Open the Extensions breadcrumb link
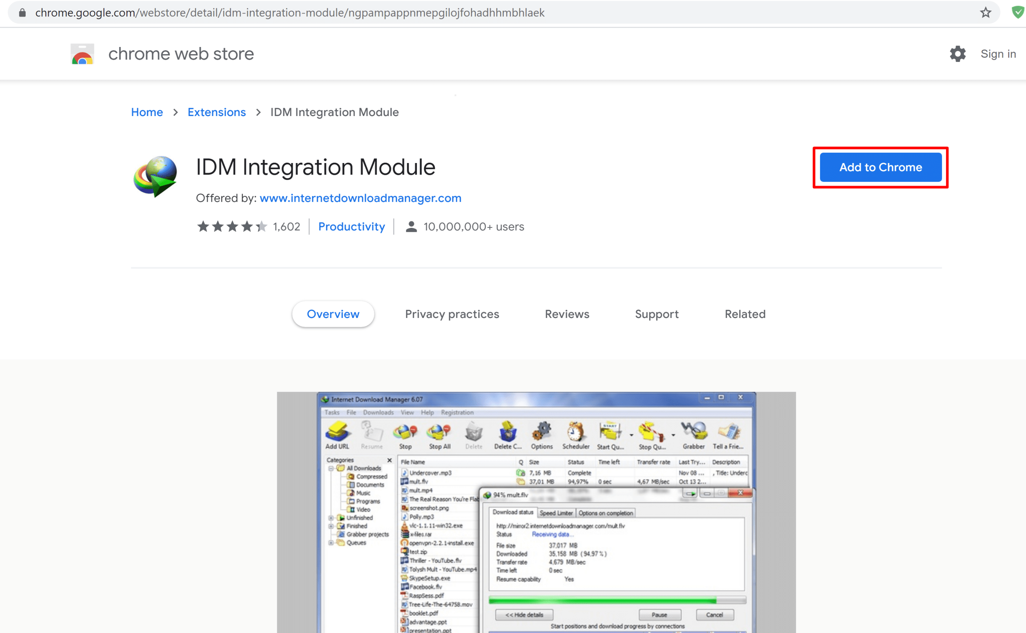Image resolution: width=1026 pixels, height=633 pixels. [x=216, y=112]
